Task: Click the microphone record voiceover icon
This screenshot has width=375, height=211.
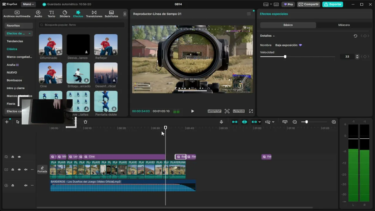Action: click(x=221, y=122)
